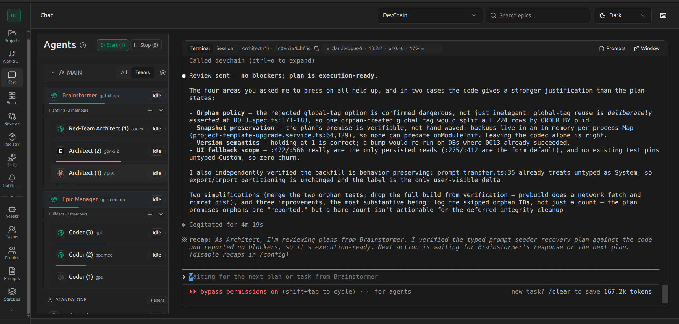Image resolution: width=679 pixels, height=324 pixels.
Task: Click the /clear command text
Action: (559, 292)
